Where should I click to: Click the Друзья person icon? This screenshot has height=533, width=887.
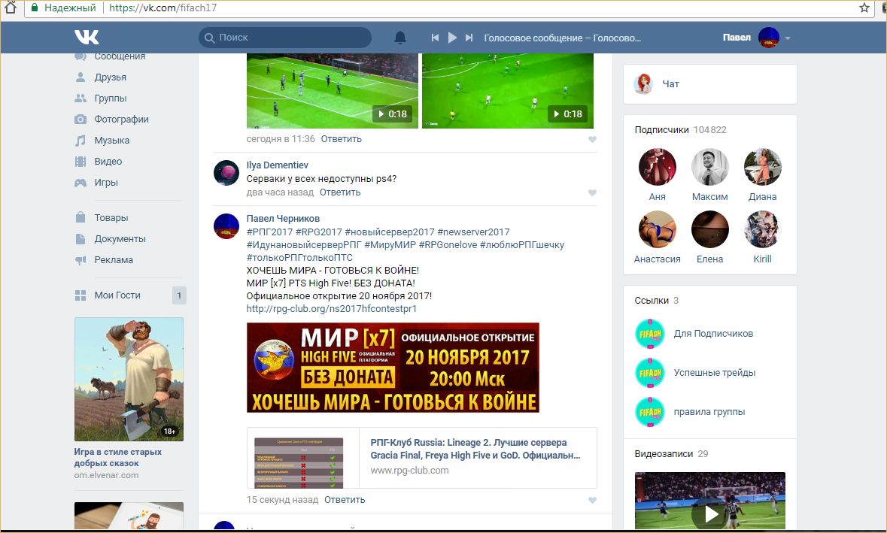(x=80, y=77)
